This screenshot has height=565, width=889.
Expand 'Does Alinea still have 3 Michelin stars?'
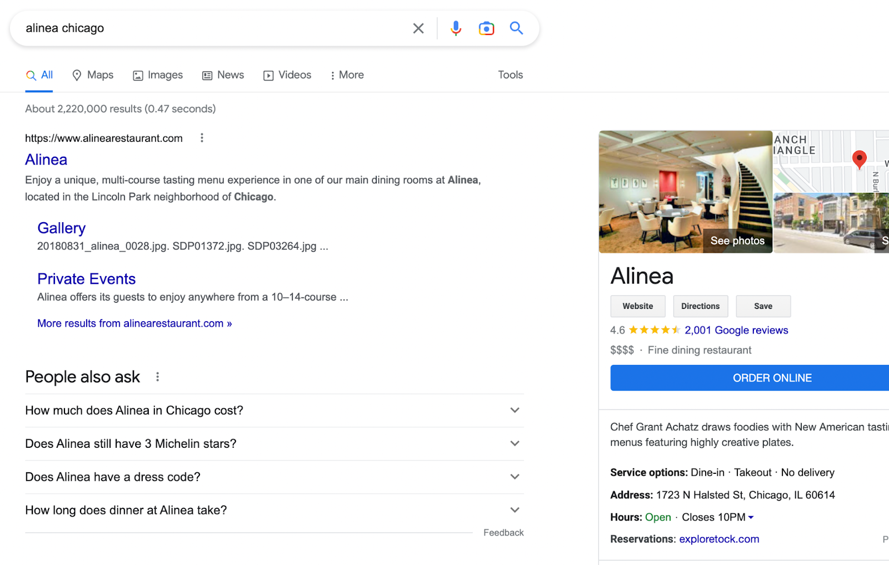point(274,444)
